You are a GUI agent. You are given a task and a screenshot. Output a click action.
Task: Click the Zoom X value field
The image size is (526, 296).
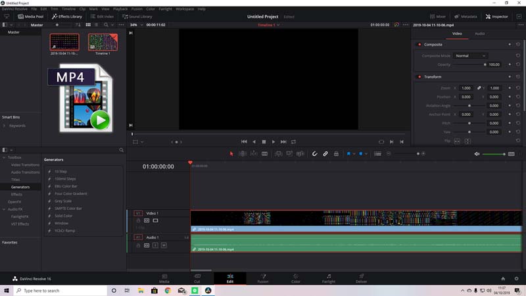point(466,88)
